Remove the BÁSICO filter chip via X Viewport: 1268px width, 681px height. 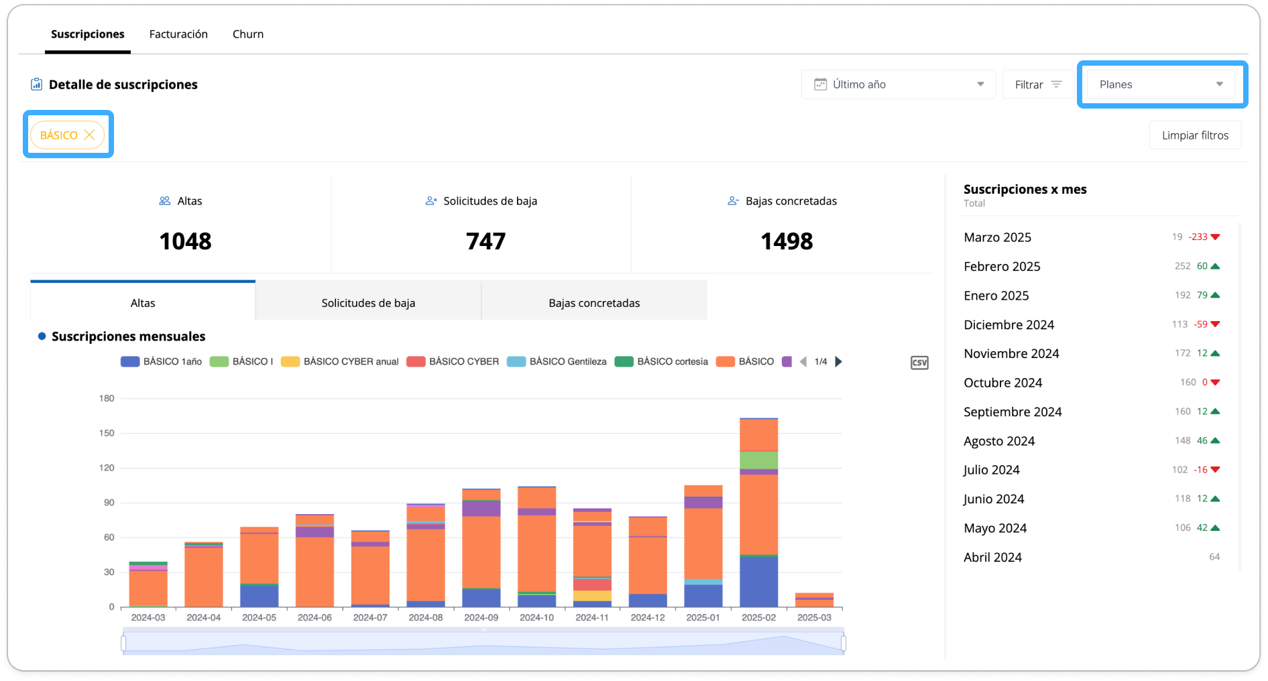pos(89,135)
